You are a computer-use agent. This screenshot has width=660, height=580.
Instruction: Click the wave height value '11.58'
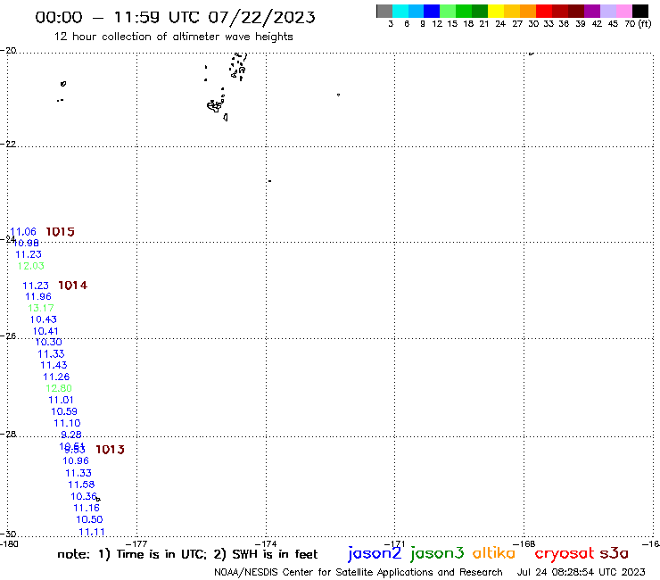point(81,485)
